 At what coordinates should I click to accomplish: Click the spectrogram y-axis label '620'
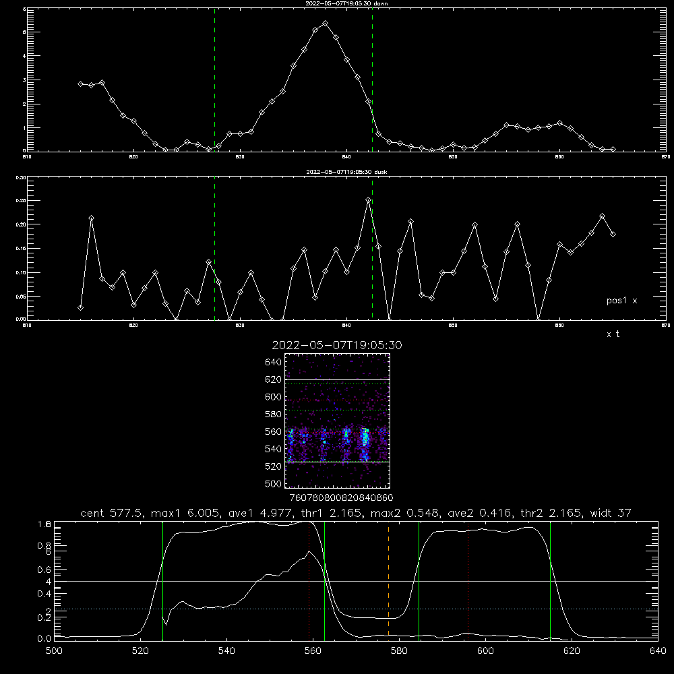tap(274, 379)
